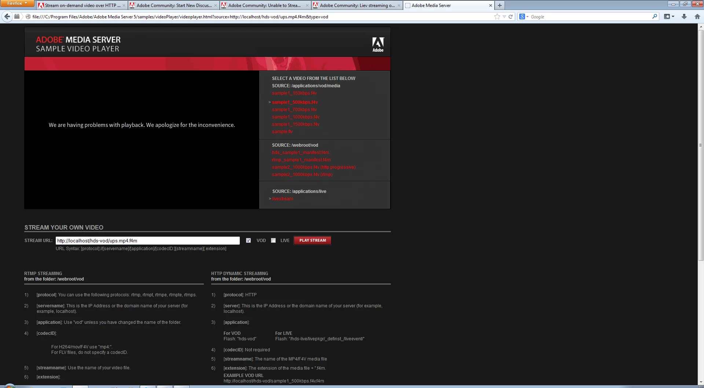The height and width of the screenshot is (388, 704).
Task: Click the 'RTMP STREAMING' heading
Action: [43, 274]
